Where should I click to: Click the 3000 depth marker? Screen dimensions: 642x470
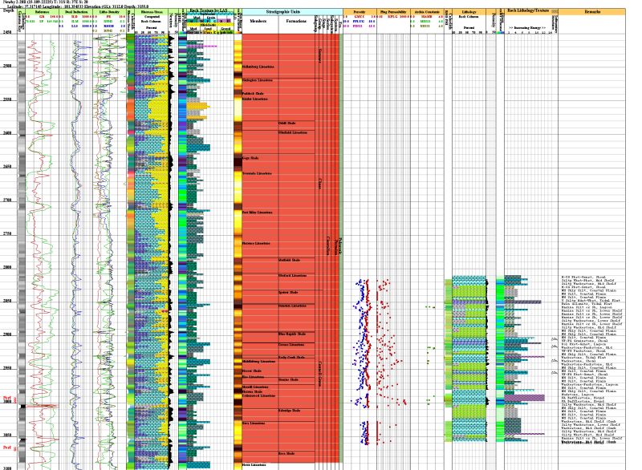click(x=7, y=401)
